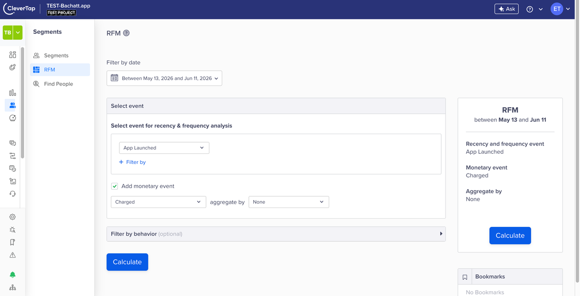Click the Calculate button below the form
Screen dimensions: 580x296
pyautogui.click(x=127, y=262)
